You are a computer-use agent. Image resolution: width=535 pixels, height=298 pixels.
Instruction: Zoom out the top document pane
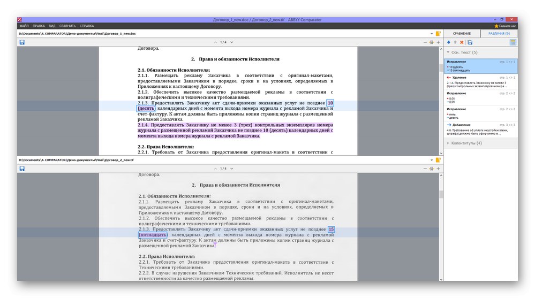pyautogui.click(x=425, y=42)
